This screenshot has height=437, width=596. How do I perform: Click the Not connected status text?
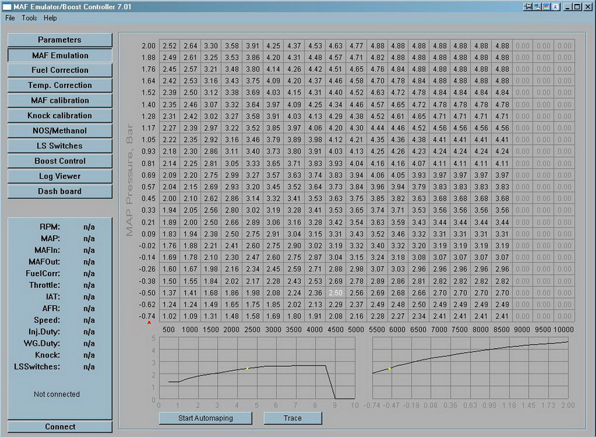coord(57,395)
